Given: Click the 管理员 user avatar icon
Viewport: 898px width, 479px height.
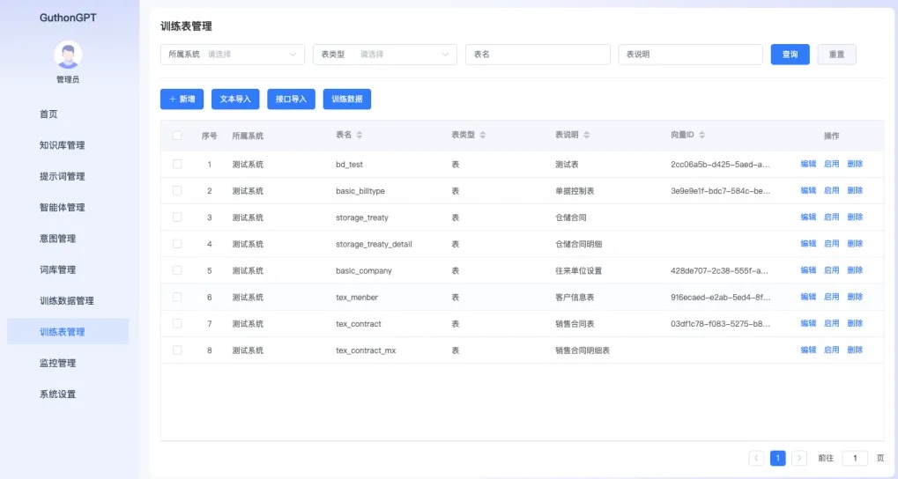Looking at the screenshot, I should [x=68, y=55].
